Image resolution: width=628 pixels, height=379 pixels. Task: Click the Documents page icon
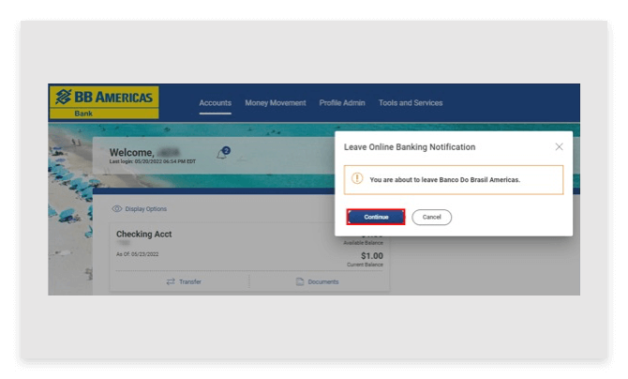pyautogui.click(x=300, y=281)
